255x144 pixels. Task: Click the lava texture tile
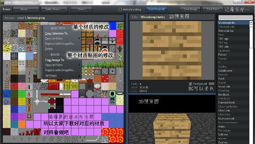pos(112,135)
